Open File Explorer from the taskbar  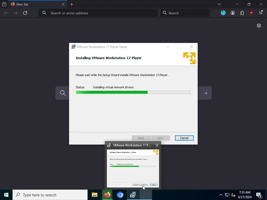tap(94, 195)
